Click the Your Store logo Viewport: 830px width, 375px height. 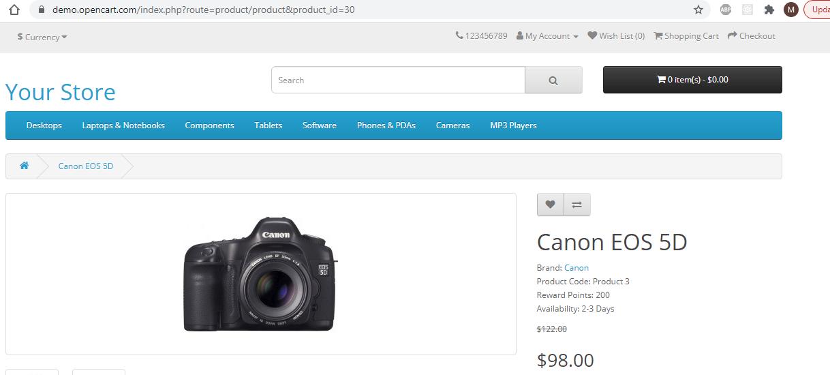click(x=61, y=92)
